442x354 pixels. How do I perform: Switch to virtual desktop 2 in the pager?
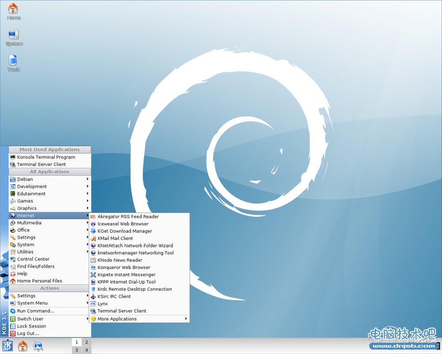click(87, 342)
